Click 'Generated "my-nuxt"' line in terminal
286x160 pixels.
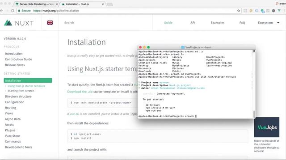coord(171,94)
